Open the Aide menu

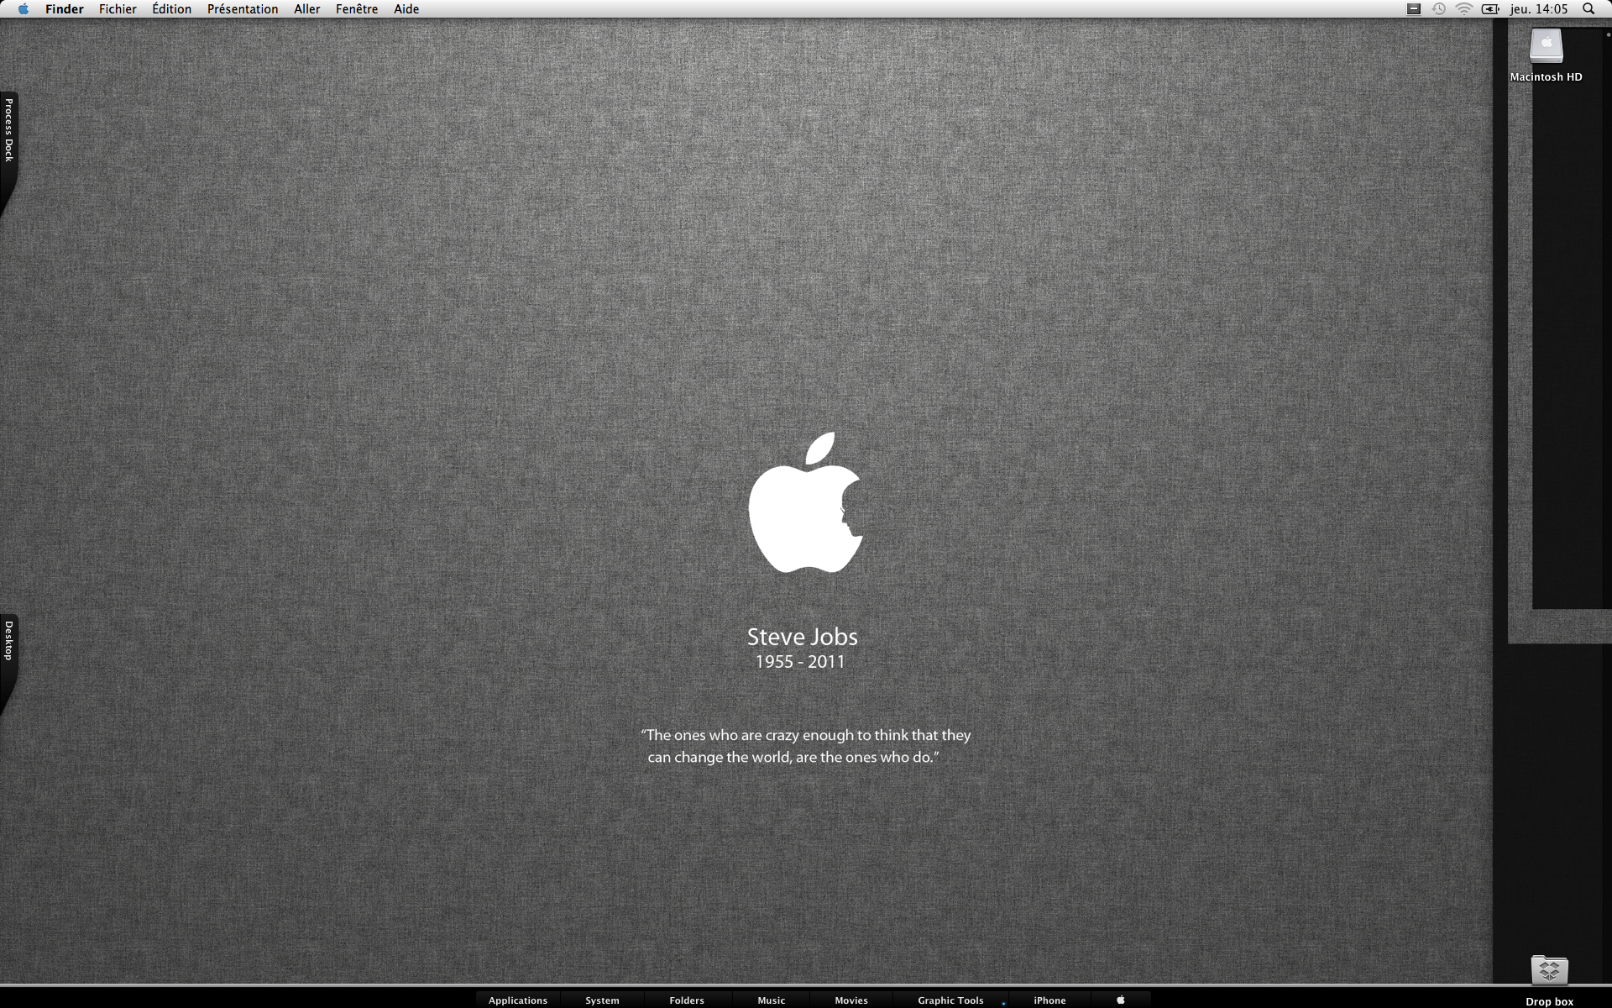point(406,9)
